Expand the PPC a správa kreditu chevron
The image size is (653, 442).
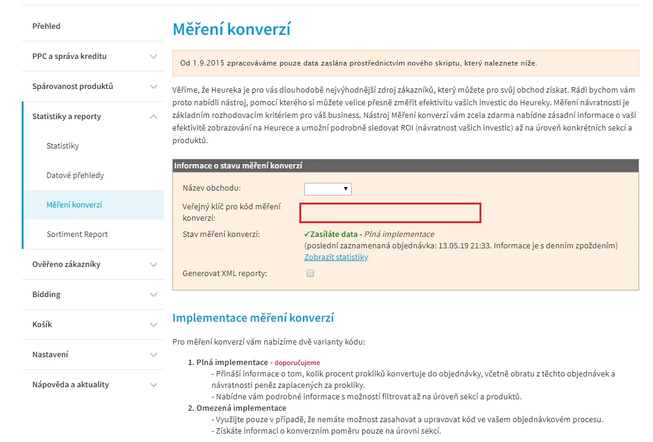[x=154, y=57]
